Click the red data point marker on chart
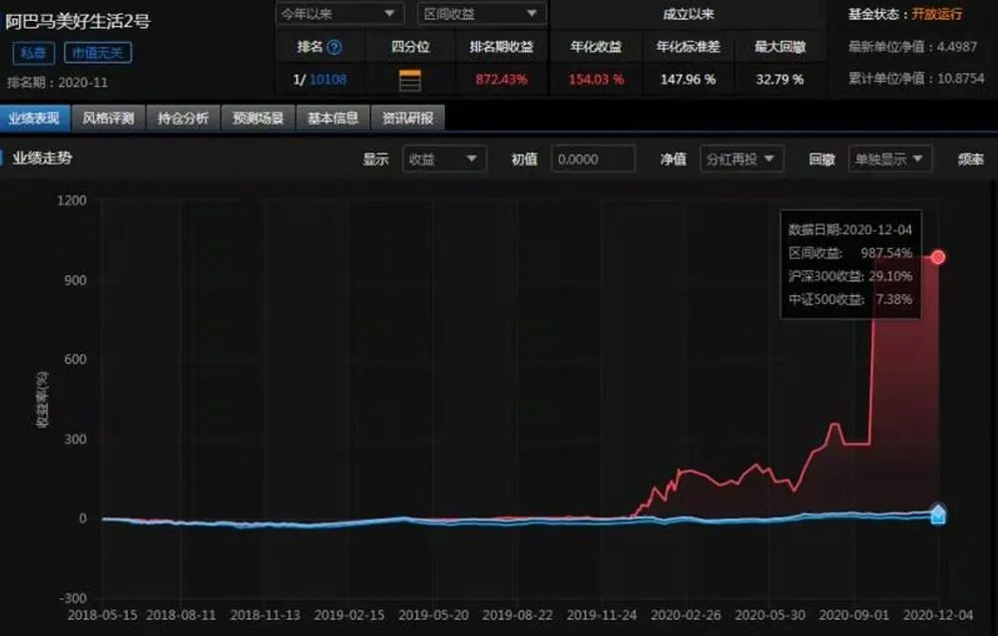Viewport: 998px width, 636px height. pyautogui.click(x=938, y=257)
